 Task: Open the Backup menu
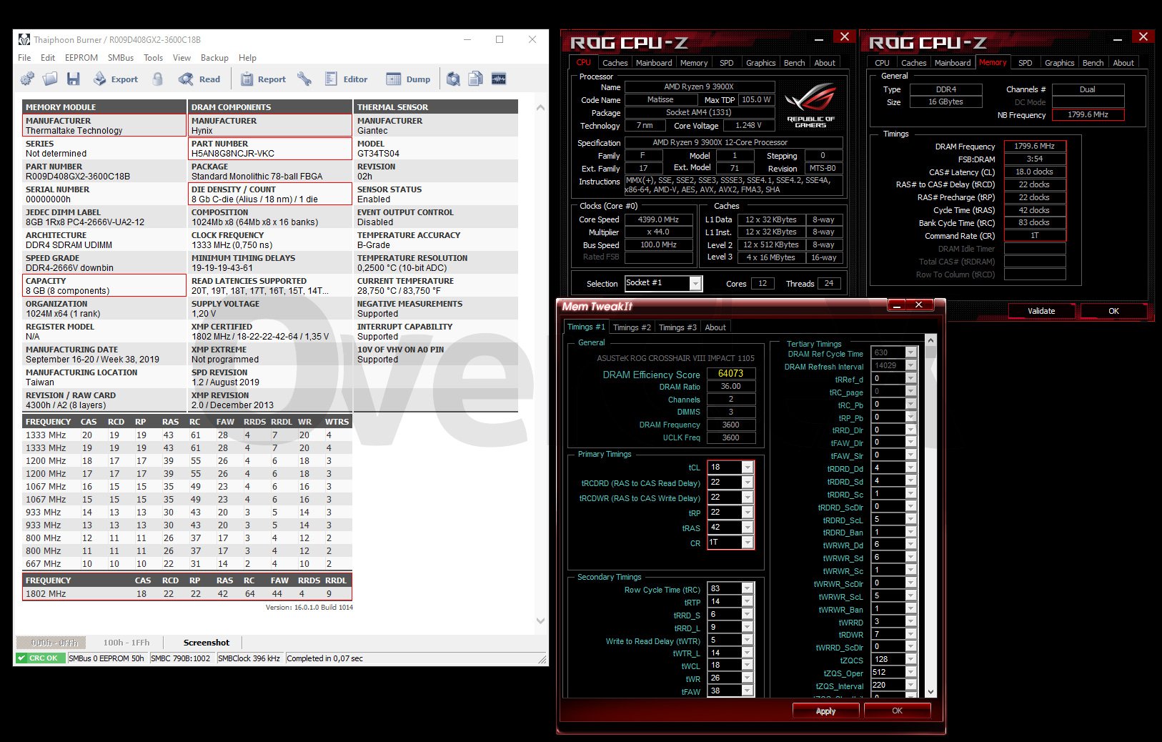click(214, 58)
